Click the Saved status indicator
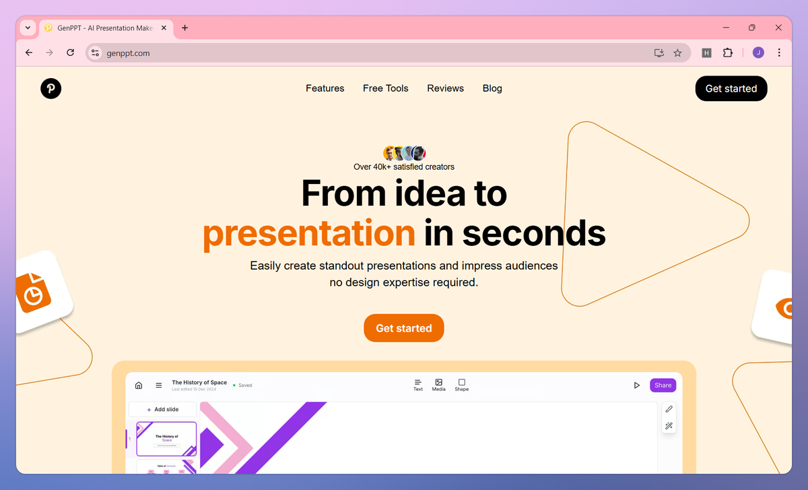The image size is (808, 490). [242, 386]
